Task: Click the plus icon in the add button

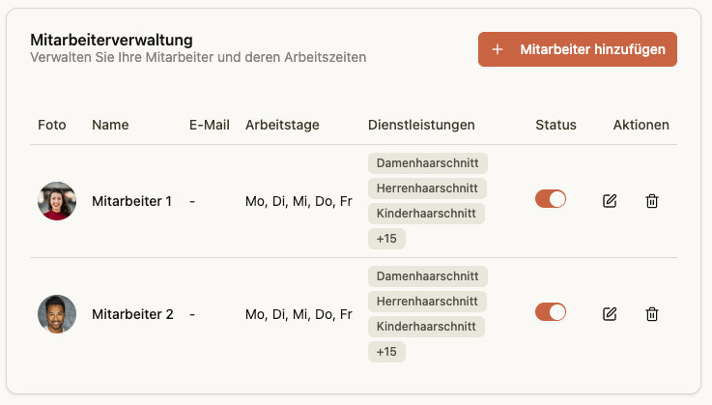Action: pyautogui.click(x=498, y=49)
